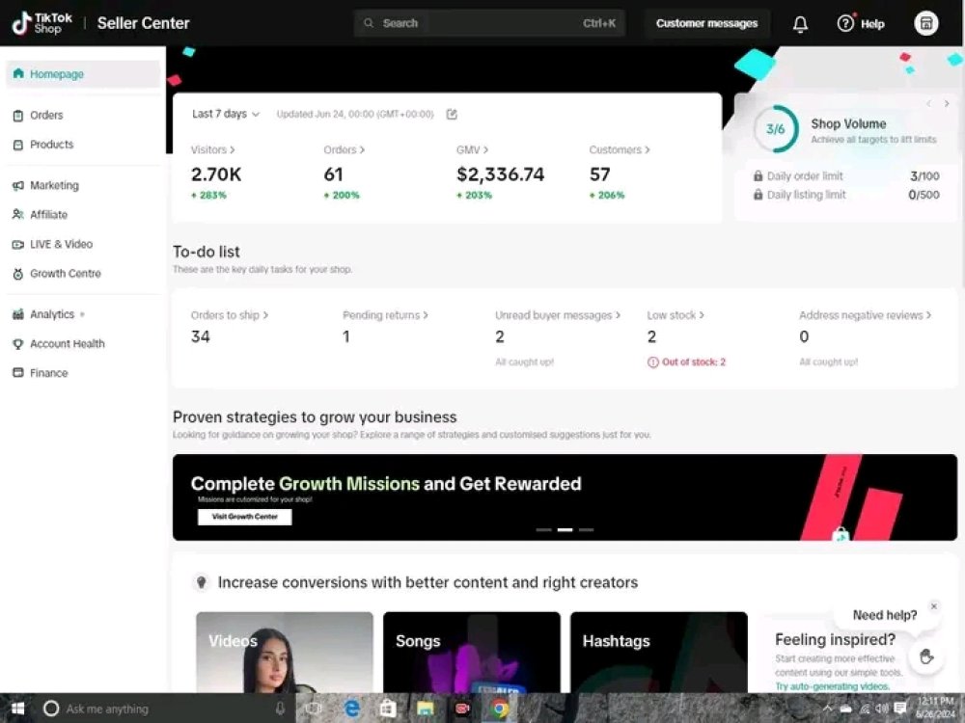
Task: Open the shop profile avatar icon
Action: pos(925,23)
